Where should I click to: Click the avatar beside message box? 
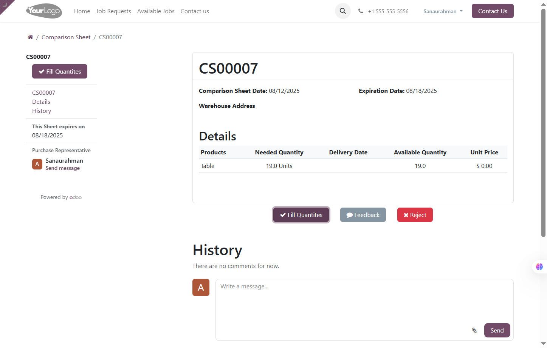pyautogui.click(x=201, y=287)
